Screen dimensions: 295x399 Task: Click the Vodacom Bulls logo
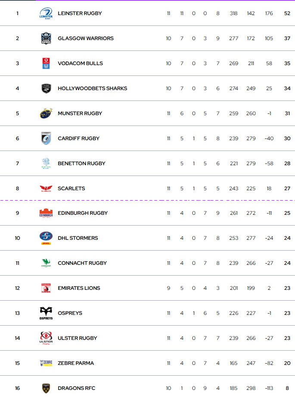46,63
